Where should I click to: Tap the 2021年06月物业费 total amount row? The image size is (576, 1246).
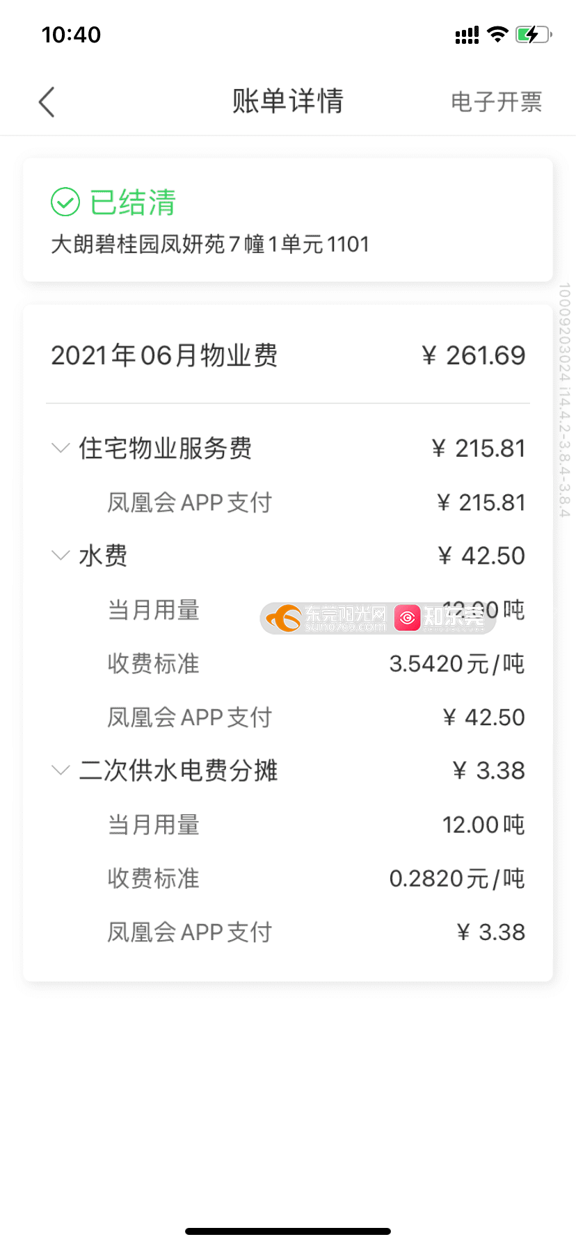(x=288, y=355)
